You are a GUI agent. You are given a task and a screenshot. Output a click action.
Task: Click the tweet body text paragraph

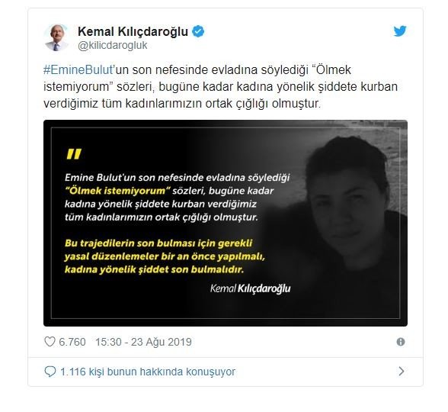pyautogui.click(x=220, y=87)
